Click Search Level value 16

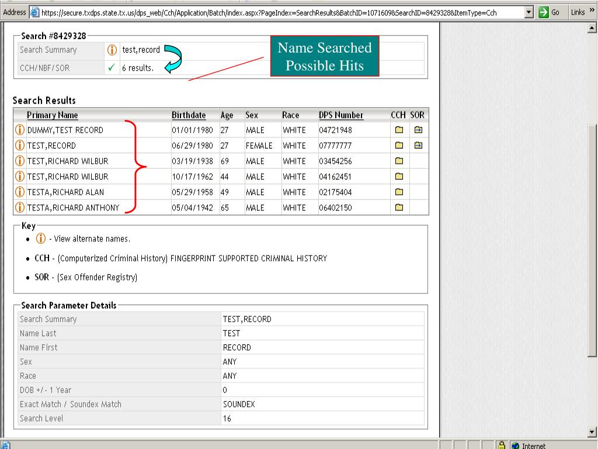(x=227, y=419)
